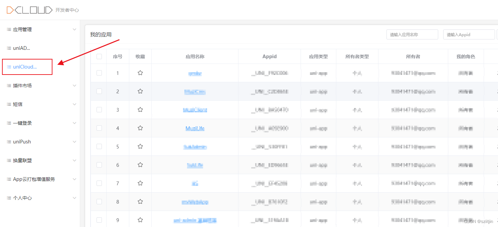Click the 应用名称 column header
The image size is (498, 227).
pos(195,56)
